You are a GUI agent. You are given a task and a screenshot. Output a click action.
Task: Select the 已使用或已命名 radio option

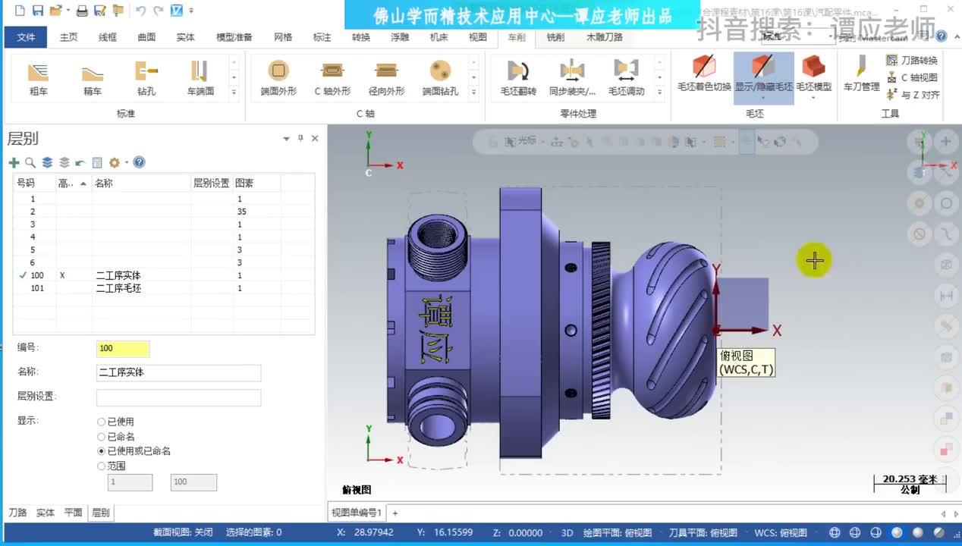[x=102, y=450]
